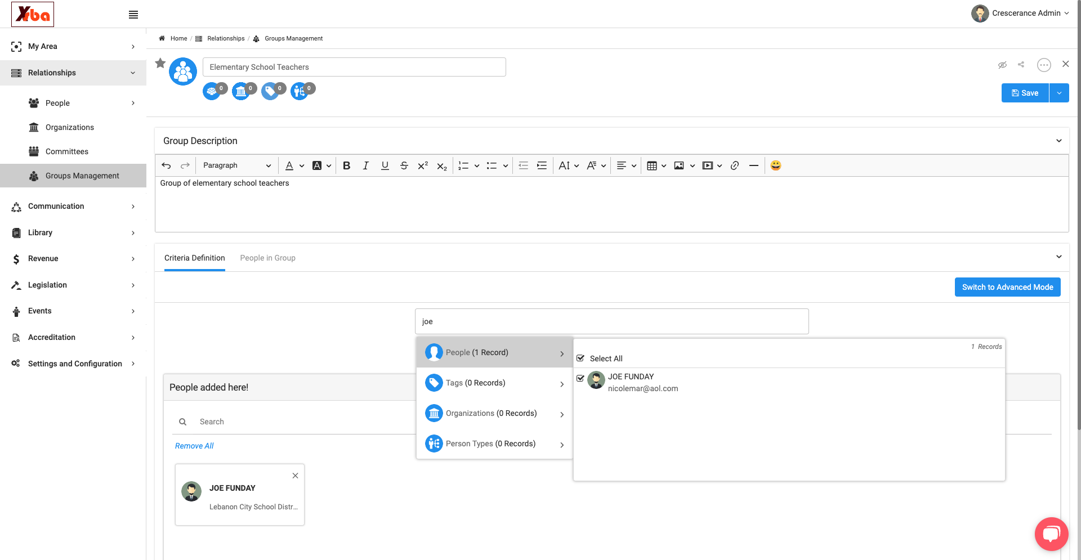This screenshot has width=1081, height=560.
Task: Insert image into description
Action: point(679,165)
